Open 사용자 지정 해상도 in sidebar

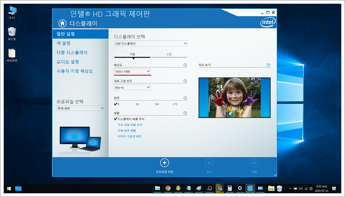pos(75,71)
